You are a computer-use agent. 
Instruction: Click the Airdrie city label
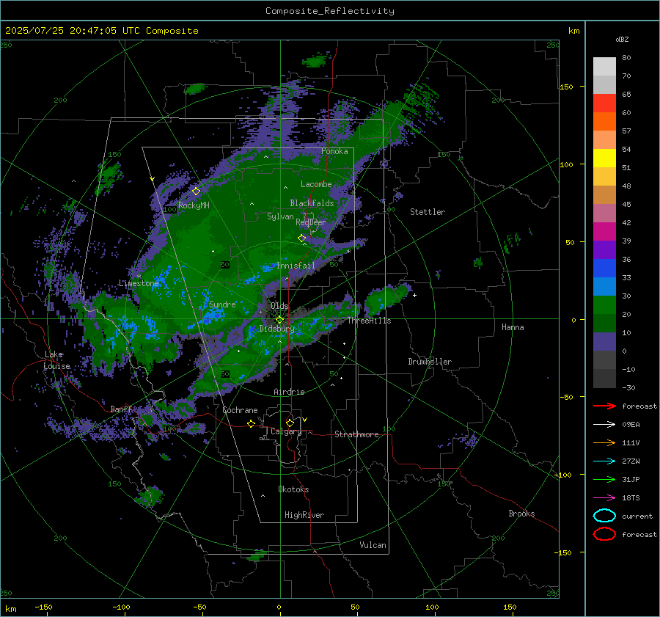[x=289, y=392]
